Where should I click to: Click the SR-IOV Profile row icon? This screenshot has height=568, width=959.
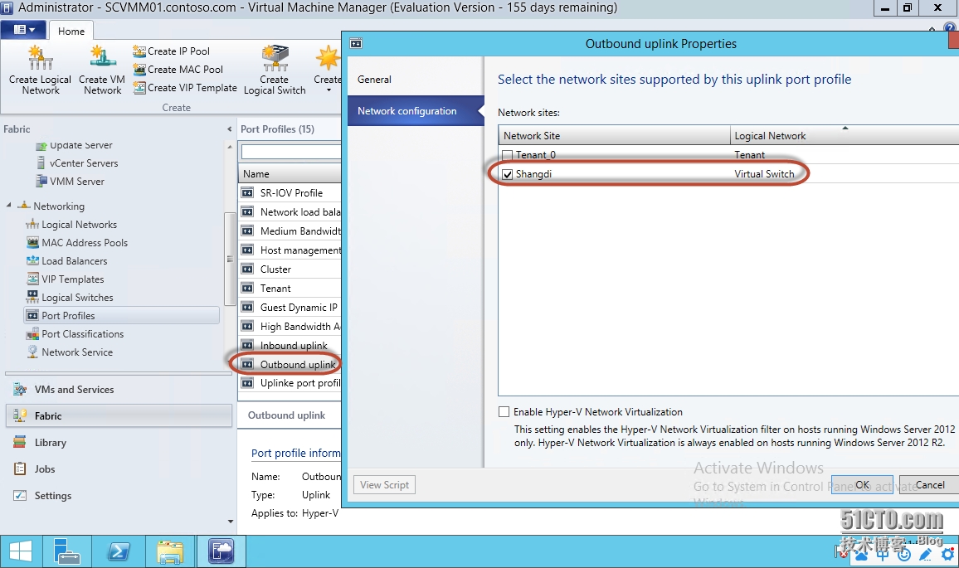247,193
